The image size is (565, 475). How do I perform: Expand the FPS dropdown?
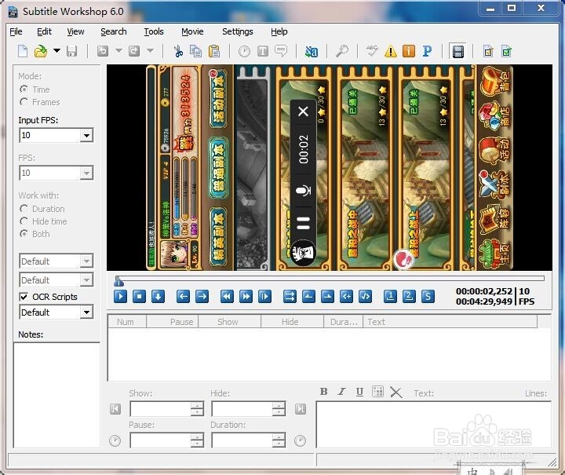click(x=86, y=173)
